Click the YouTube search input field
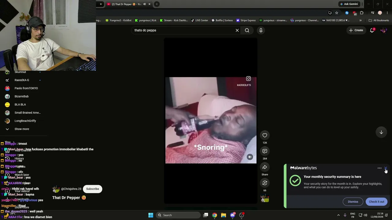 coord(183,30)
